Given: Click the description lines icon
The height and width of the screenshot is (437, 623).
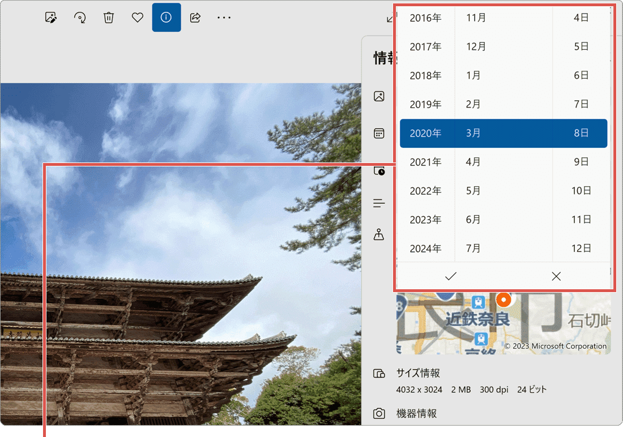Looking at the screenshot, I should tap(379, 203).
